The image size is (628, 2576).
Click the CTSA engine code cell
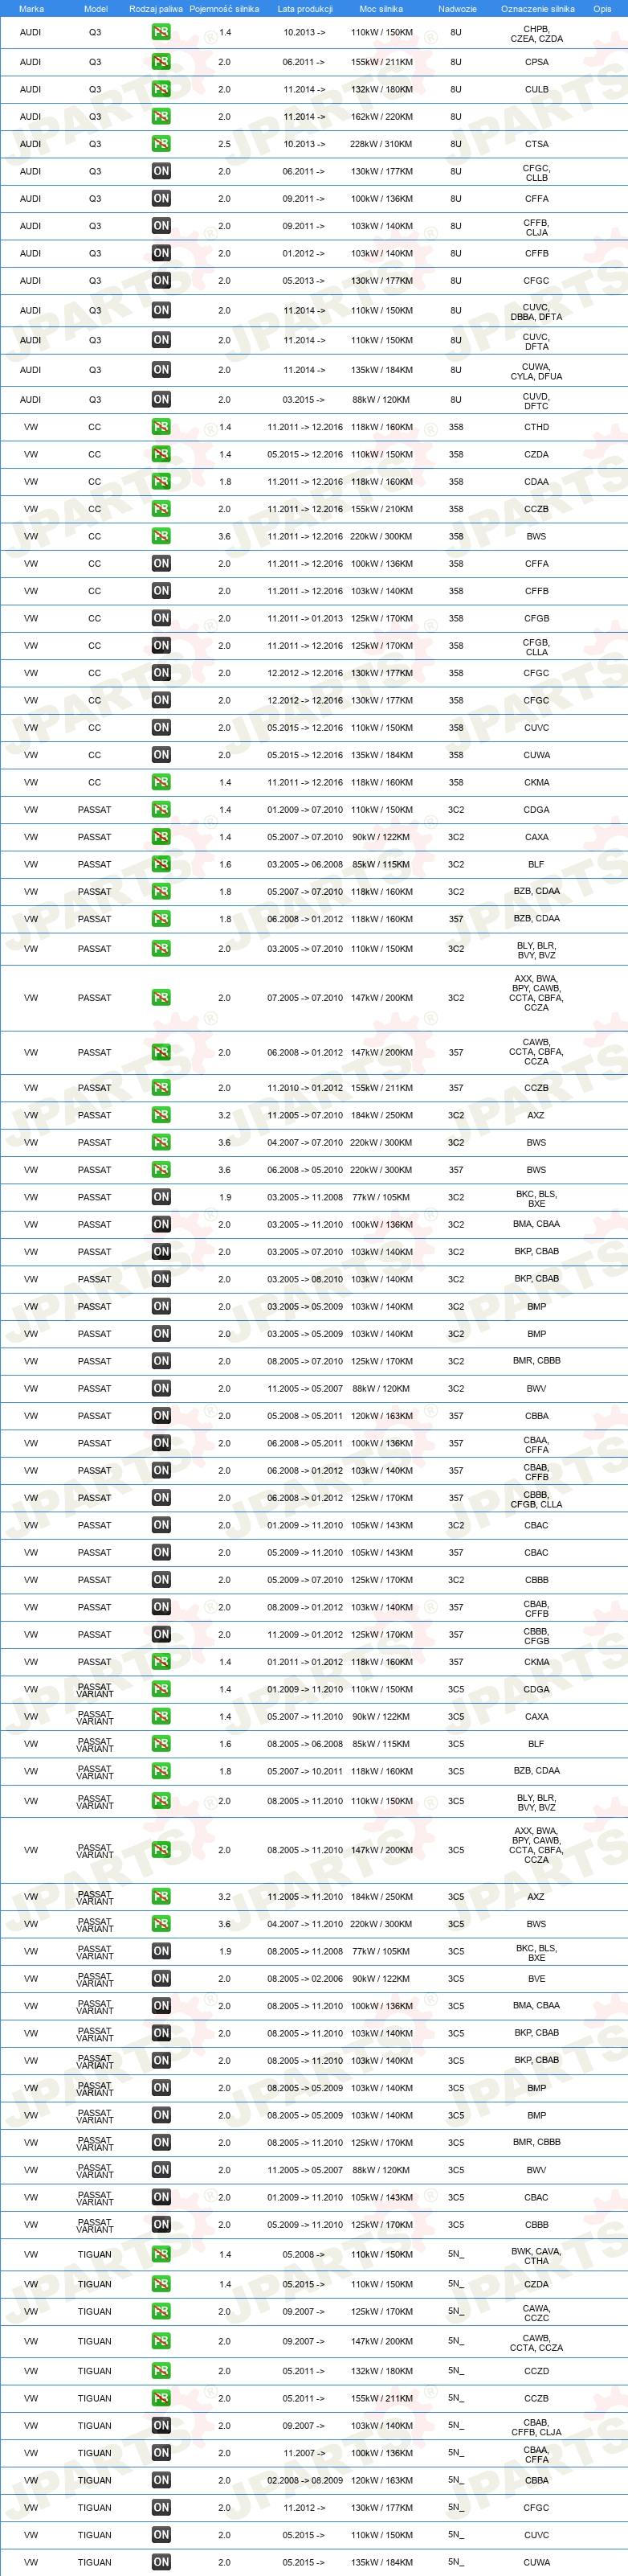536,144
